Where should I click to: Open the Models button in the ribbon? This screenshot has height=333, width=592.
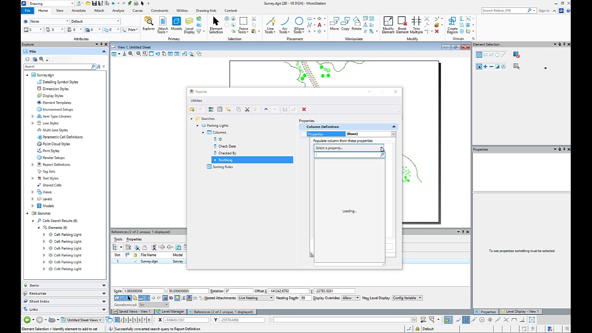point(176,24)
